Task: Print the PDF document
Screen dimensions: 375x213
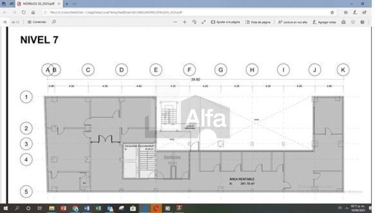Action: 344,22
